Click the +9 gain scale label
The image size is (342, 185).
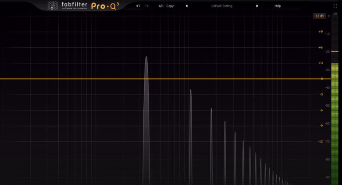(321, 31)
